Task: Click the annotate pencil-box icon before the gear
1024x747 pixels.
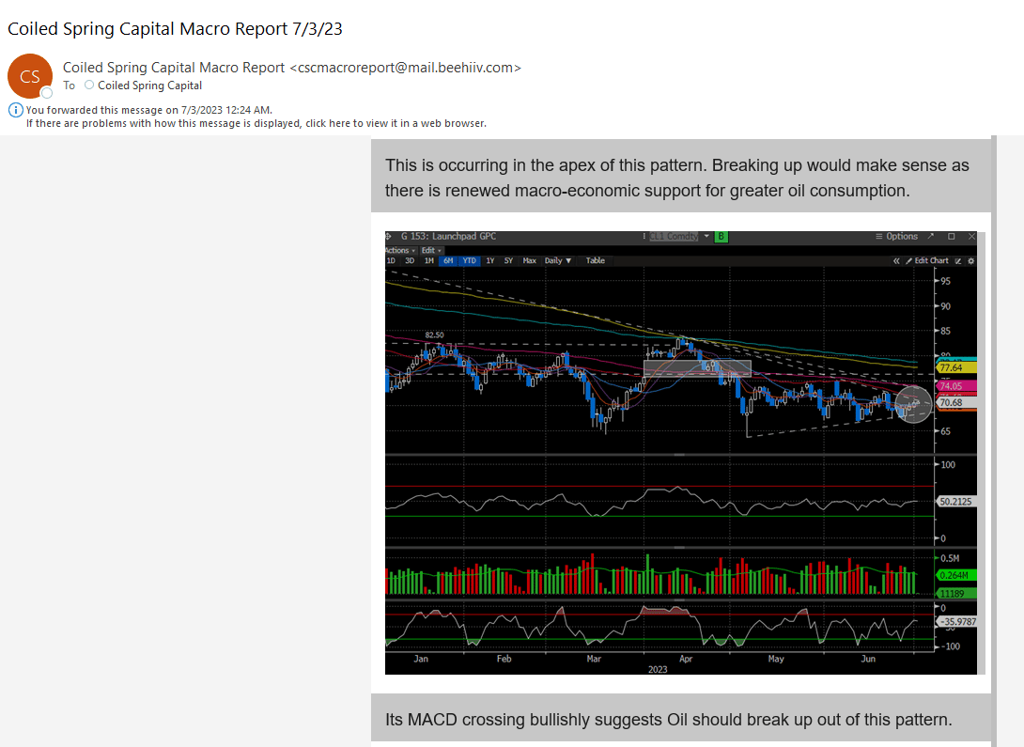Action: click(958, 260)
